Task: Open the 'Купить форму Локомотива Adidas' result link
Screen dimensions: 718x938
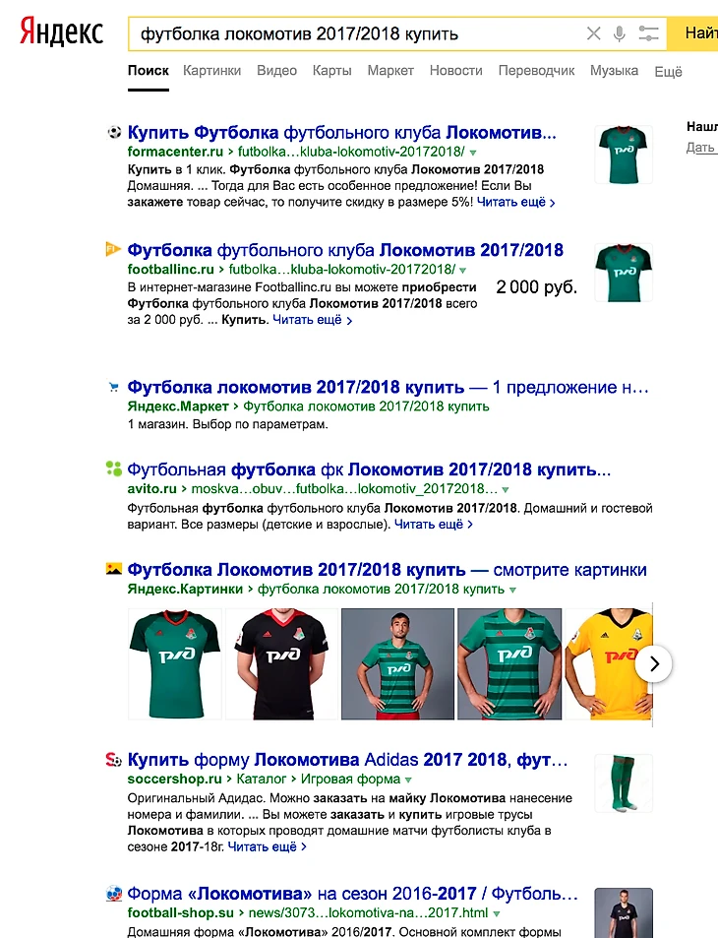Action: point(347,760)
